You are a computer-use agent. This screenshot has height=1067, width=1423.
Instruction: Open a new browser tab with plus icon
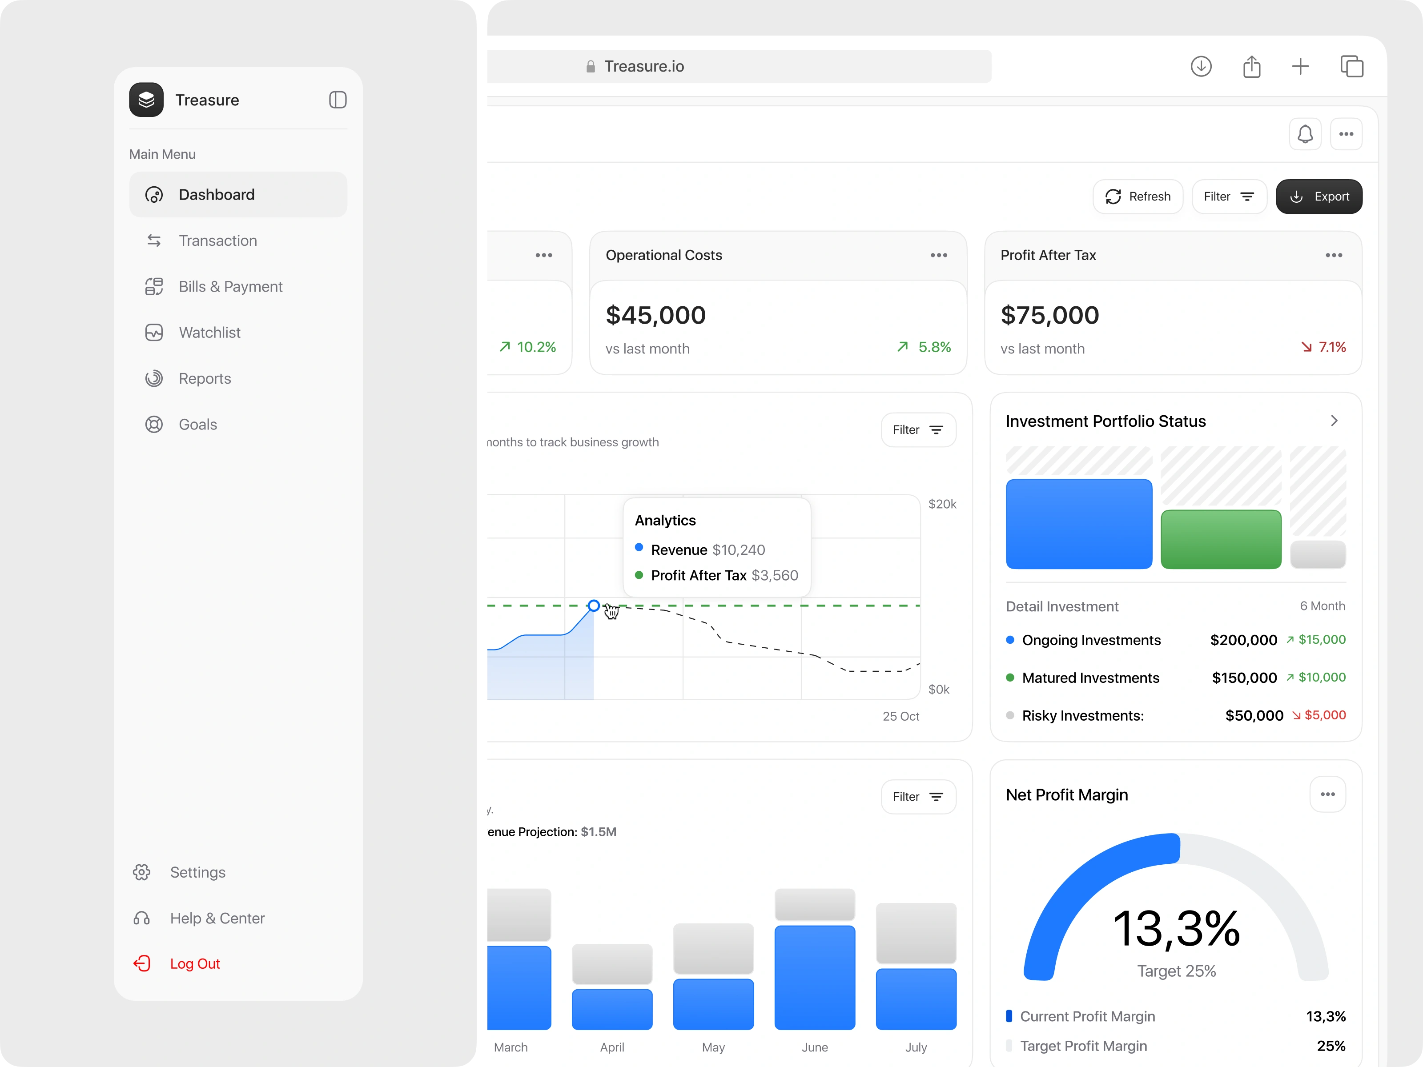pyautogui.click(x=1300, y=66)
